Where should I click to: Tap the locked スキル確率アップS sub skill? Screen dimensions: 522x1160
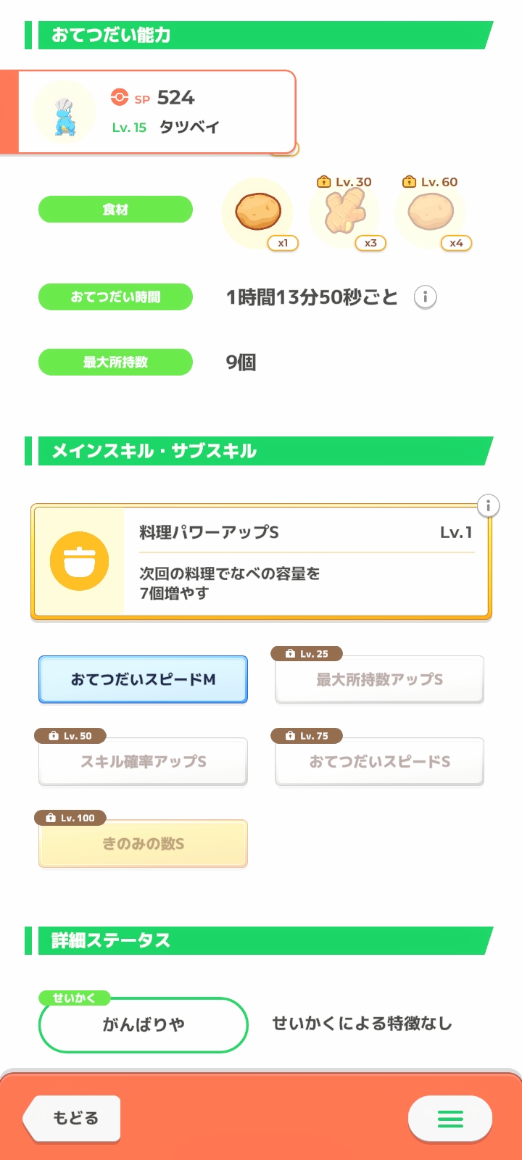click(x=143, y=761)
